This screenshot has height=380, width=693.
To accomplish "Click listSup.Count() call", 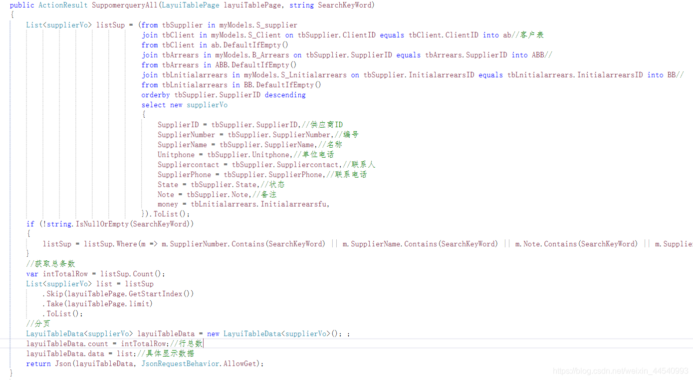I will pos(131,274).
